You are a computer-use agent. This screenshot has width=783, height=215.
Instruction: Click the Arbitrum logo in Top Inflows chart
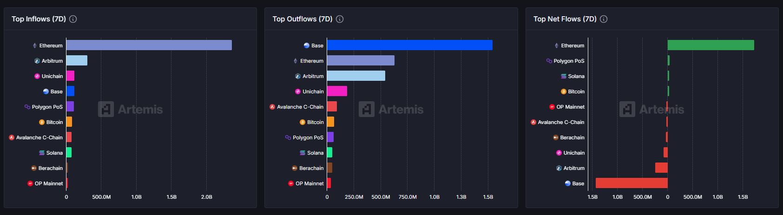pos(37,61)
